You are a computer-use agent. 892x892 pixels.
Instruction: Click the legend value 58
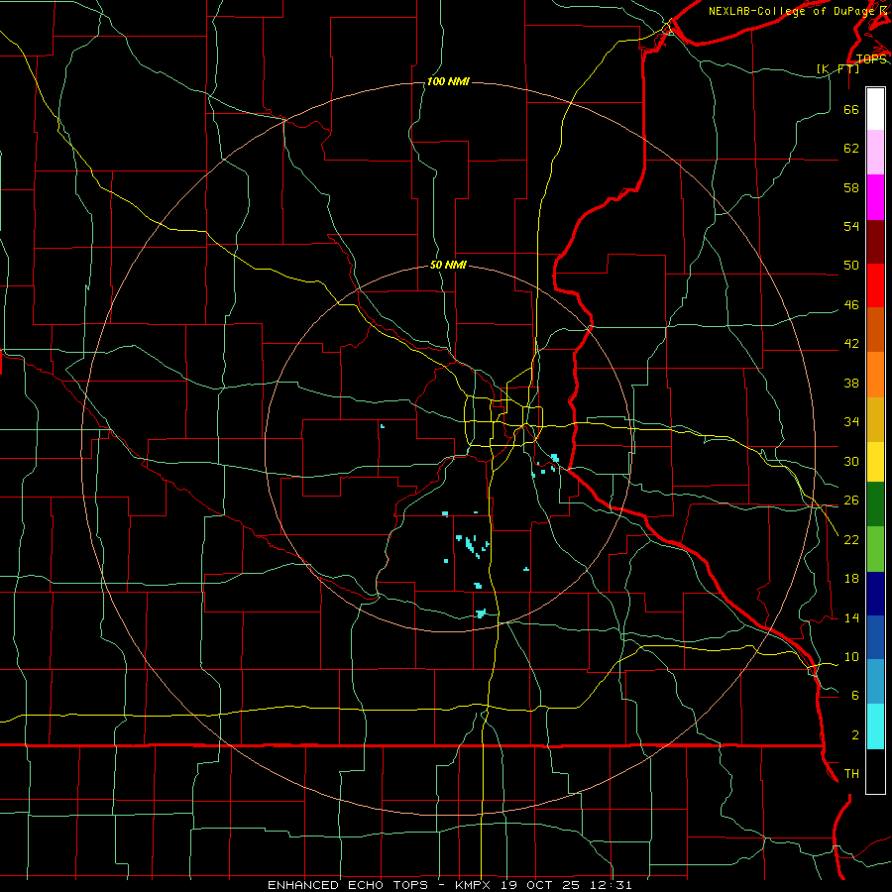coord(851,187)
